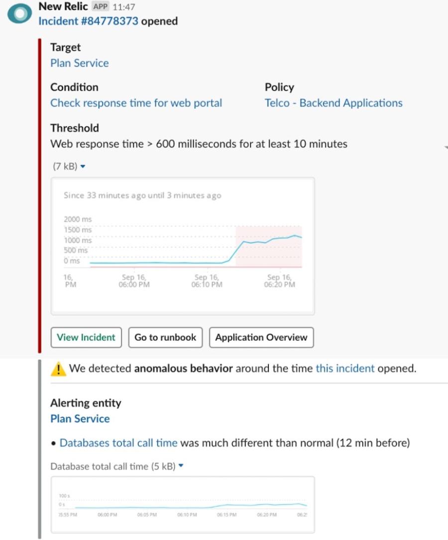Collapse the Database total call time image arrow
This screenshot has width=448, height=540.
181,466
